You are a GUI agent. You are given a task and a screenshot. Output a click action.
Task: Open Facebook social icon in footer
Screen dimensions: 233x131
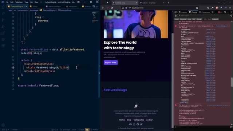[138, 124]
